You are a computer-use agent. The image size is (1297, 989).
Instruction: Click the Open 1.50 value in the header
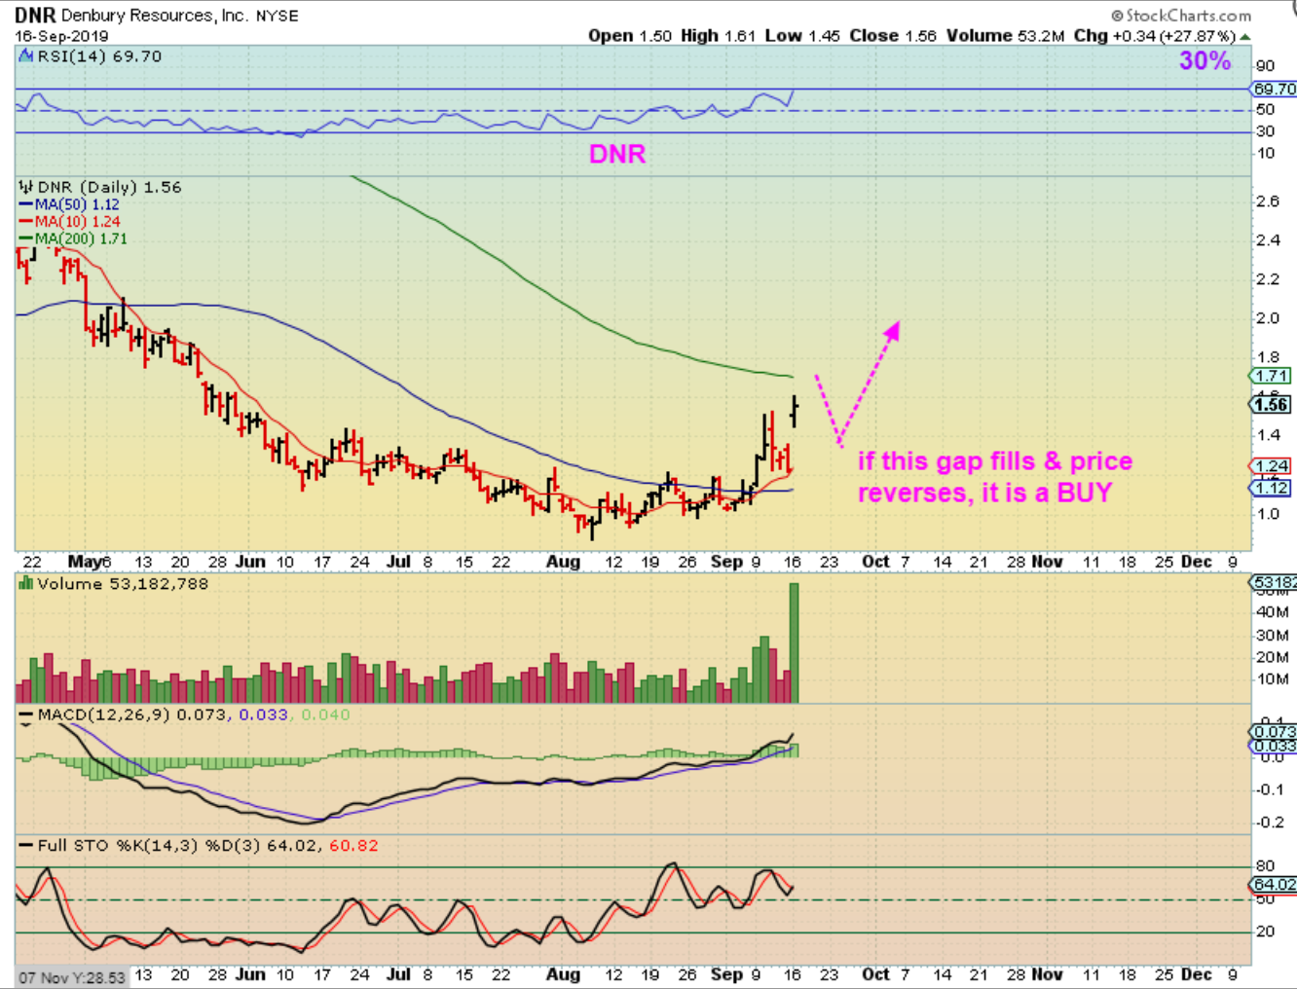[630, 36]
